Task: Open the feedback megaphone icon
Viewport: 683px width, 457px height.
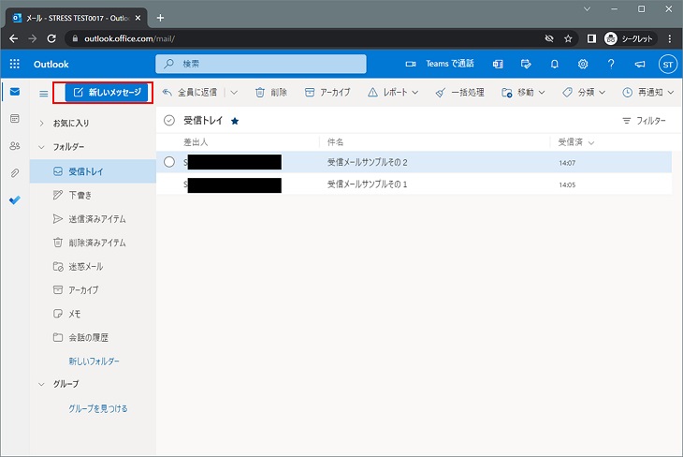Action: click(x=639, y=64)
